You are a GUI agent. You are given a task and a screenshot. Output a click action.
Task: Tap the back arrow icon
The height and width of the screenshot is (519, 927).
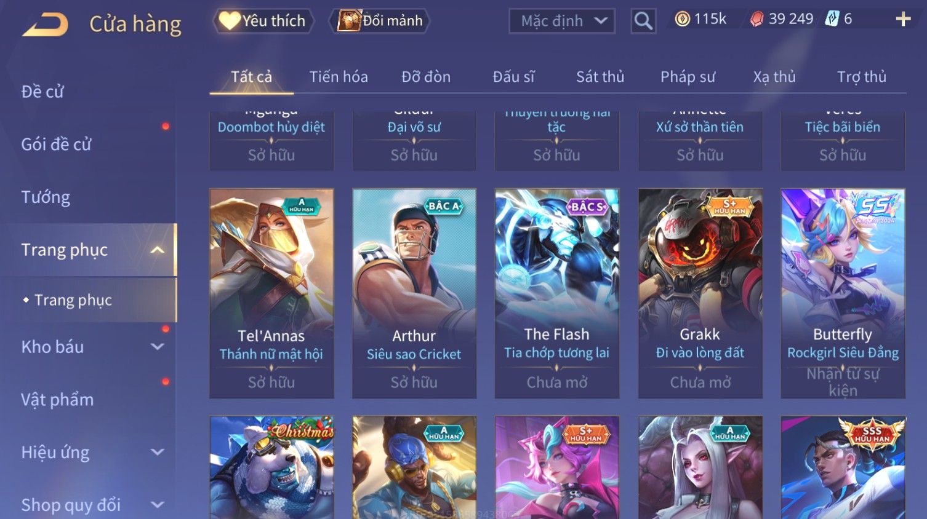pyautogui.click(x=46, y=24)
